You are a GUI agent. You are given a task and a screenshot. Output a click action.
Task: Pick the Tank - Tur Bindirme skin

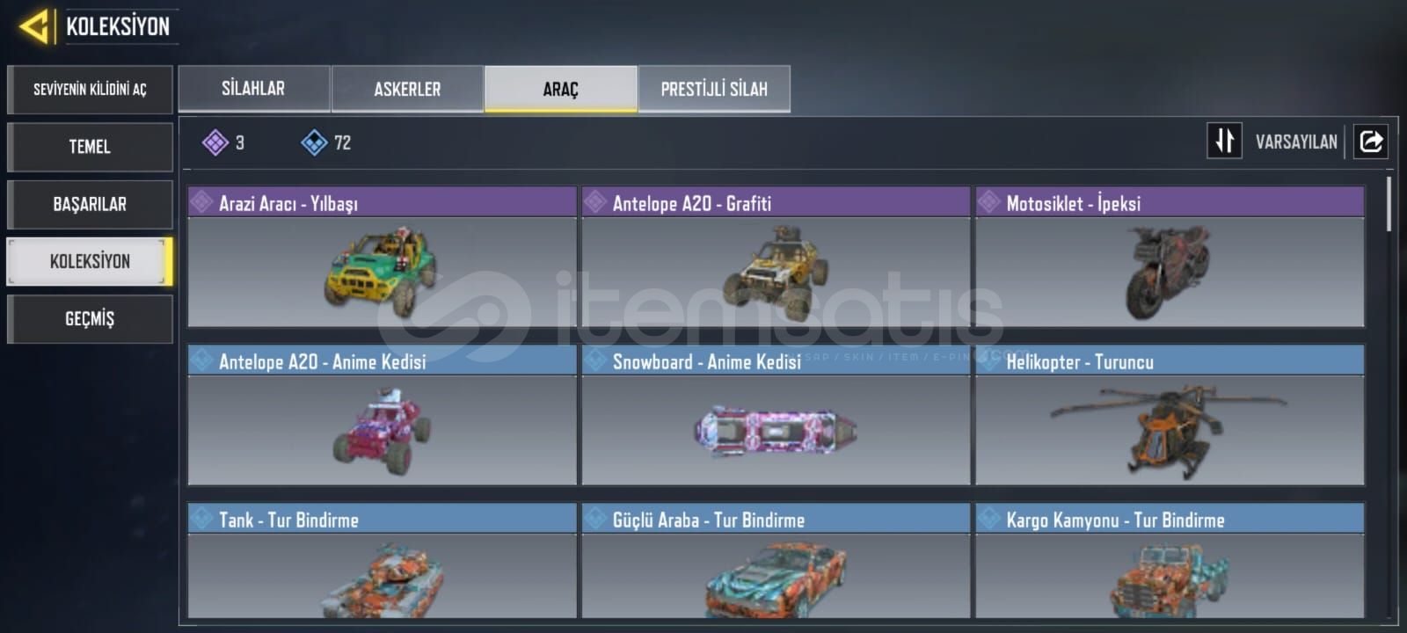tap(382, 561)
